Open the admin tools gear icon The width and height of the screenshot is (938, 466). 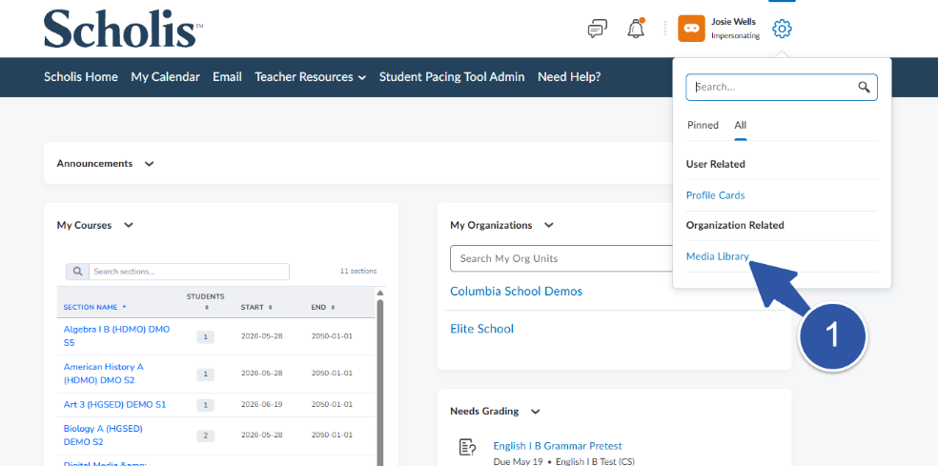[782, 29]
